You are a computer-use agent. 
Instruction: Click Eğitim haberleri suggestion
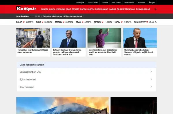pyautogui.click(x=28, y=79)
